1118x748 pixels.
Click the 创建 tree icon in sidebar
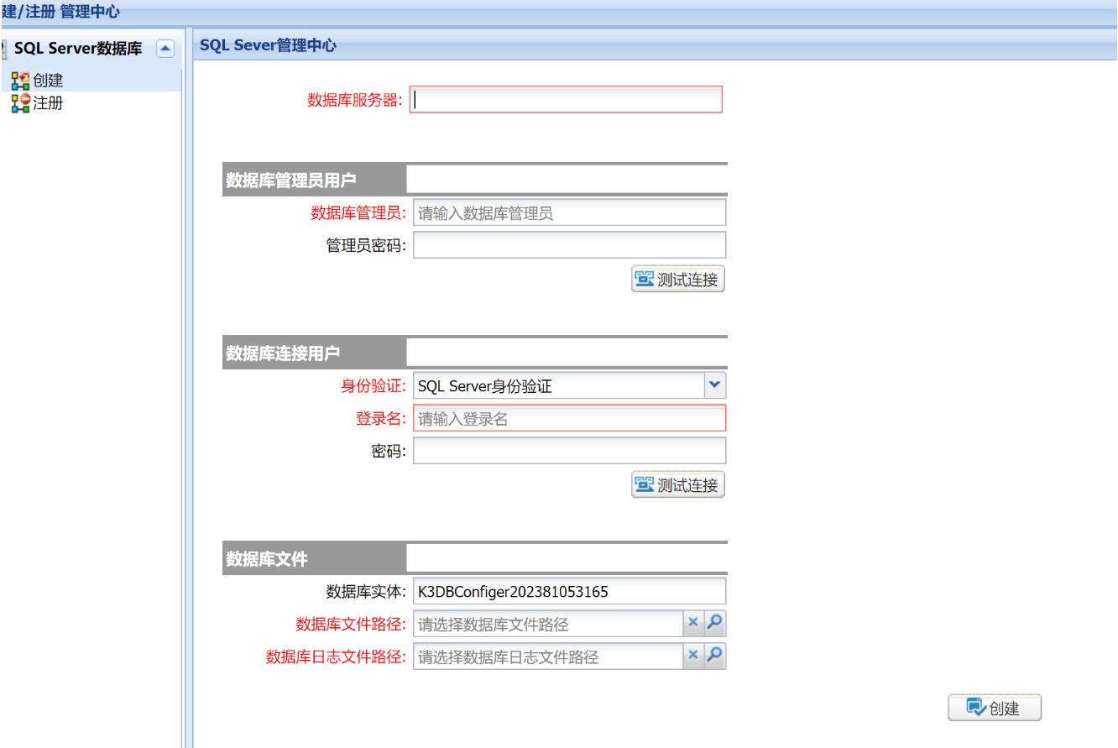18,81
